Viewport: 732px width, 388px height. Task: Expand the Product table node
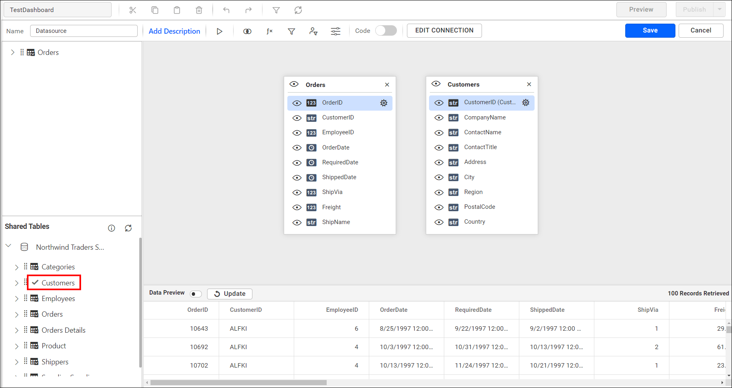point(16,346)
